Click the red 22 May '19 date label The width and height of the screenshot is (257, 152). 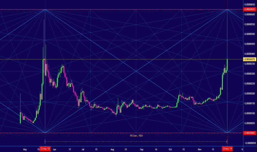[x=45, y=149]
